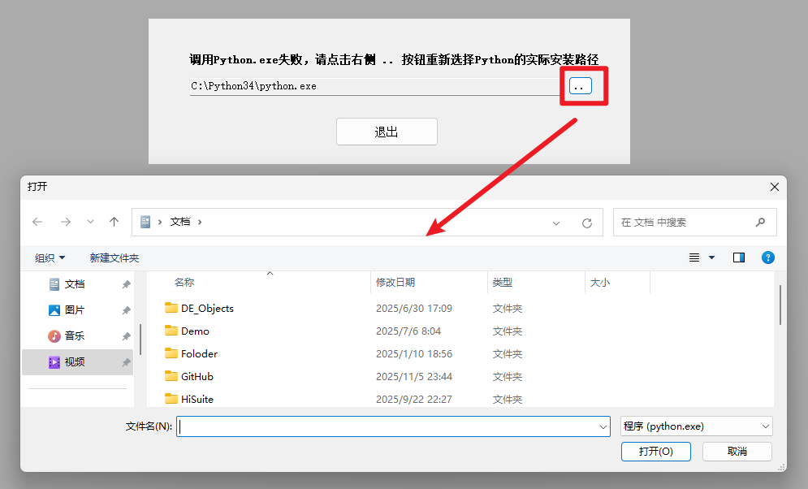Screen dimensions: 808x489
Task: Expand the view options dropdown arrow
Action: tap(710, 257)
